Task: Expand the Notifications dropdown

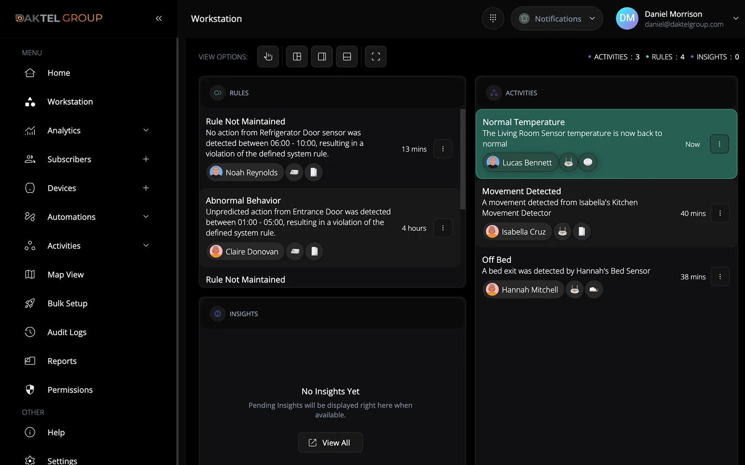Action: 557,19
